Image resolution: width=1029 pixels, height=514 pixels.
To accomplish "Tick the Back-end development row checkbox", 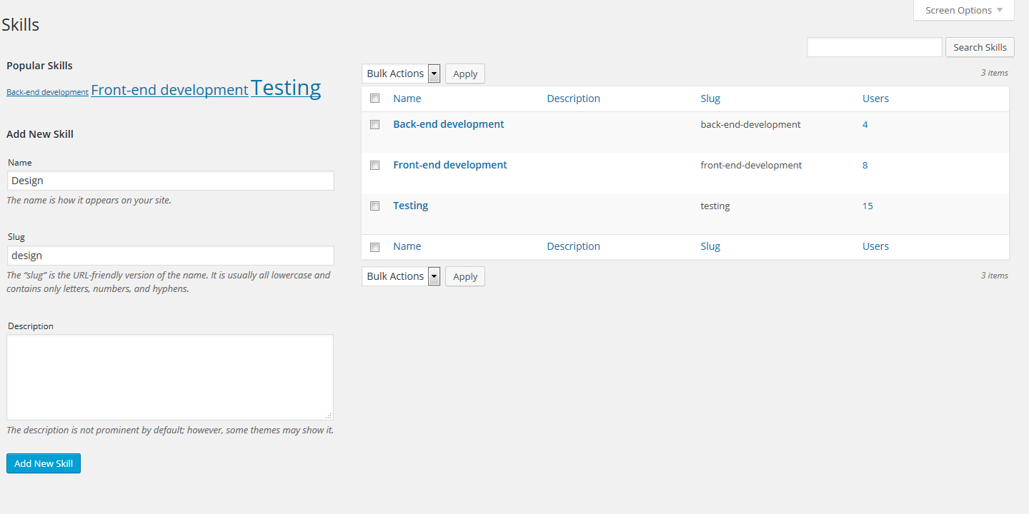I will [x=374, y=124].
